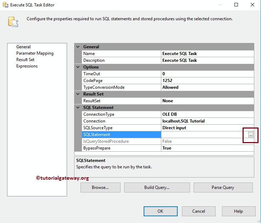Image resolution: width=261 pixels, height=223 pixels.
Task: Open SQLSourceType value Direct input
Action: (207, 128)
